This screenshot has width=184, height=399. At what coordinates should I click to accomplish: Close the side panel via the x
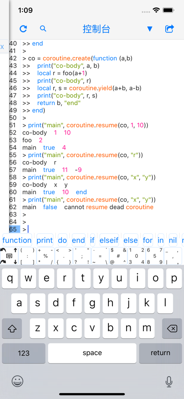[x=2, y=47]
